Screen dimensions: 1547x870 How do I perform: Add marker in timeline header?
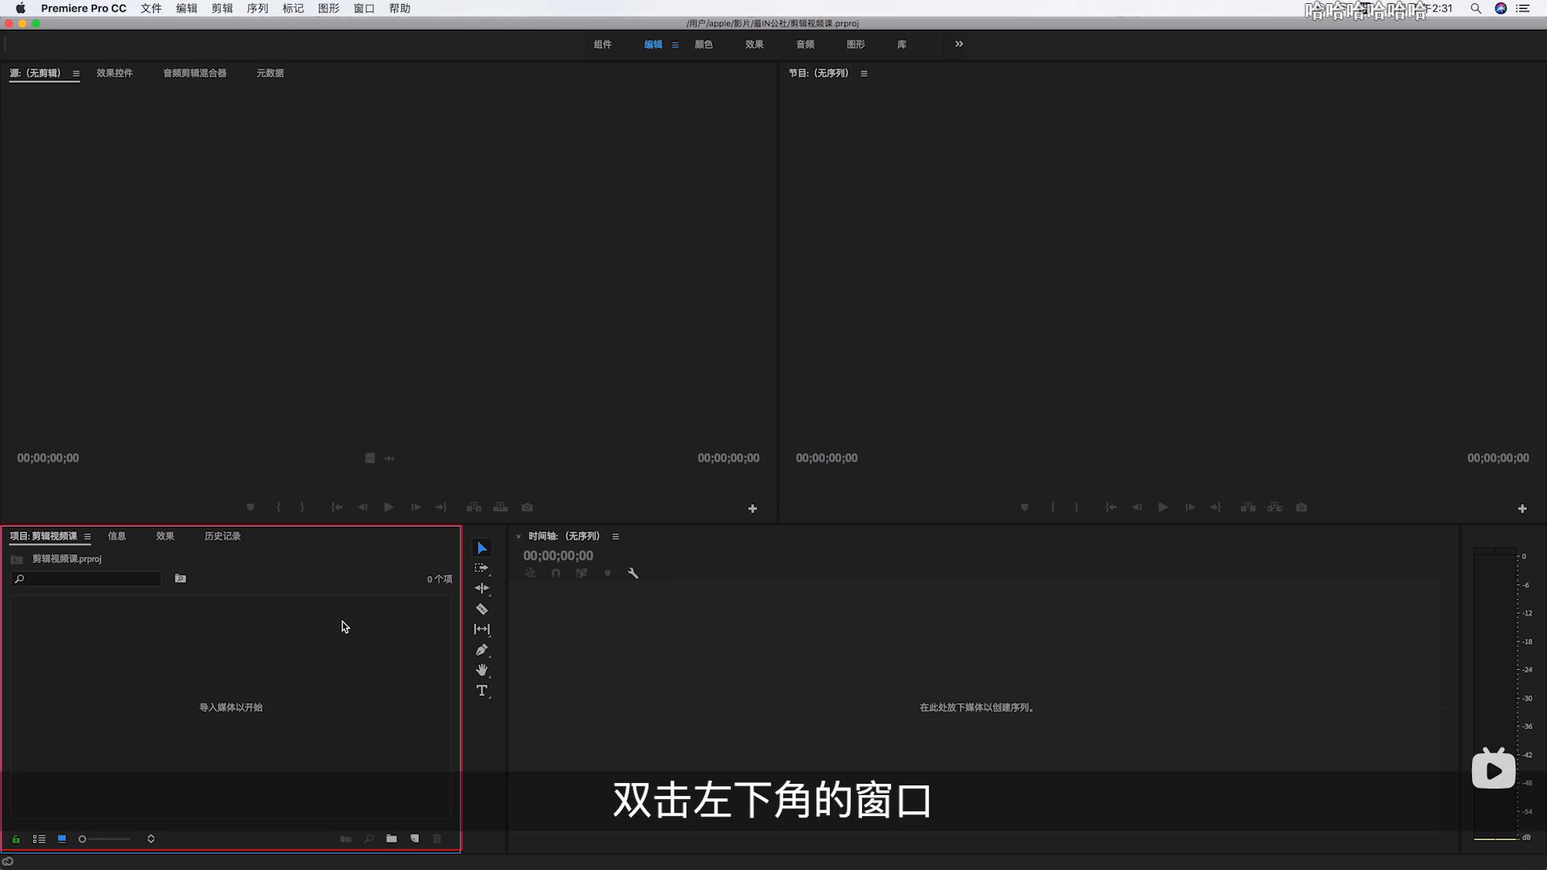(608, 574)
